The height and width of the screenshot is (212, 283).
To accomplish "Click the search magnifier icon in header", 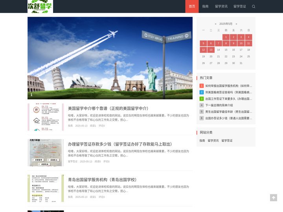I will point(254,7).
